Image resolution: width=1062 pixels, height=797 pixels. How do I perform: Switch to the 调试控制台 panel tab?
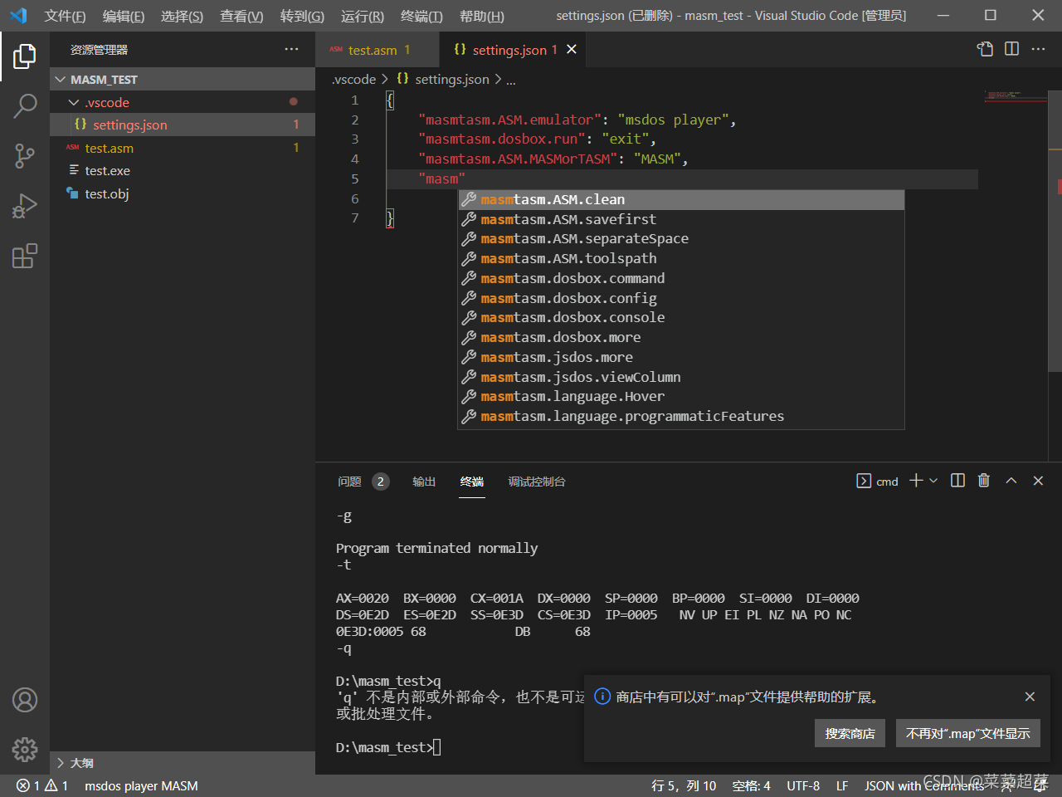pos(537,482)
